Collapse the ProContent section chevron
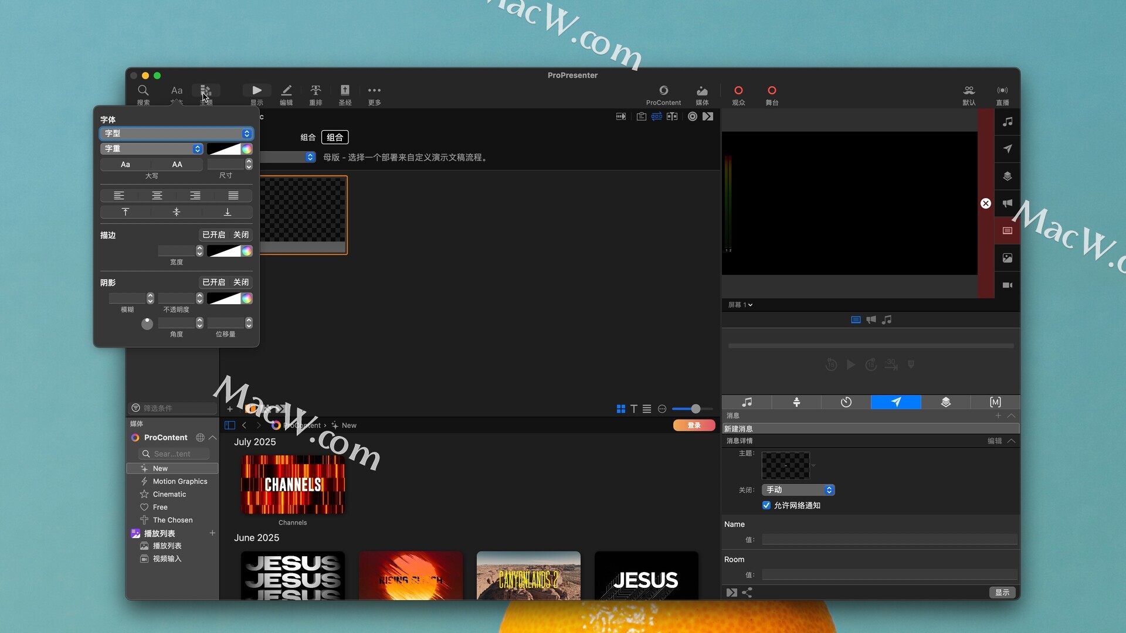 pos(213,438)
